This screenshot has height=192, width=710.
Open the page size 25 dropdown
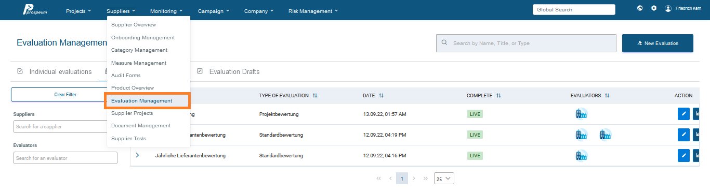coord(444,179)
